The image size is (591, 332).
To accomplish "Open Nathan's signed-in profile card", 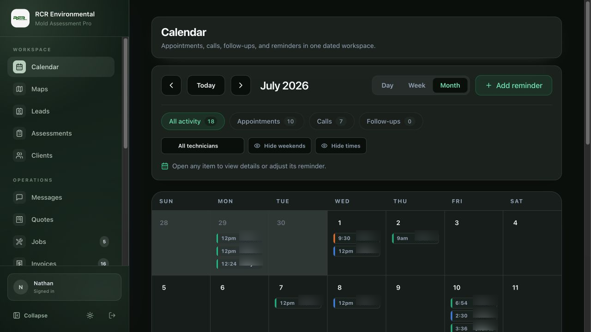I will (x=64, y=287).
